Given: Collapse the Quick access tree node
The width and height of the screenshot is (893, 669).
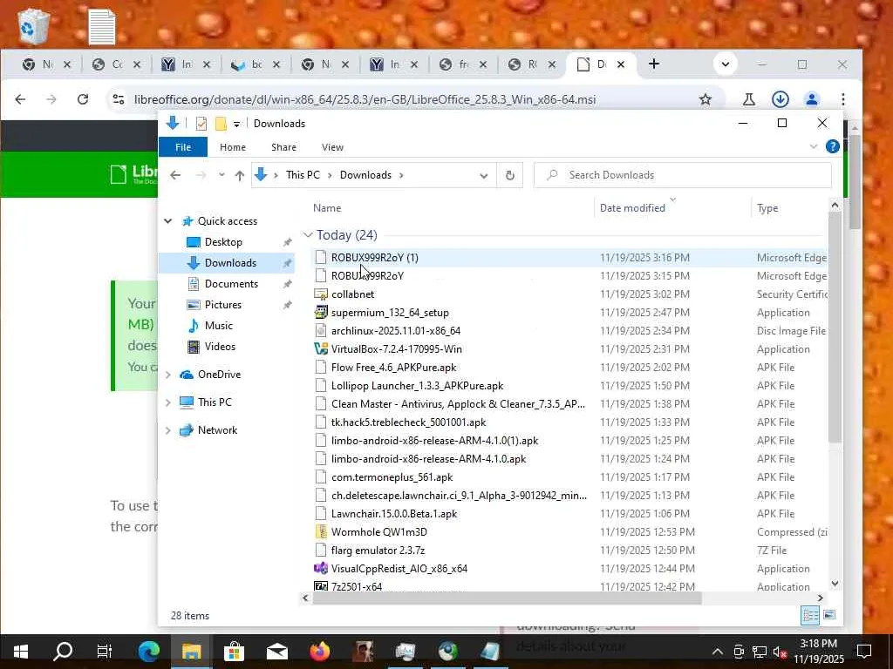Looking at the screenshot, I should (168, 220).
